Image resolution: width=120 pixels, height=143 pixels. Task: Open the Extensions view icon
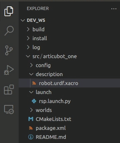[9, 89]
